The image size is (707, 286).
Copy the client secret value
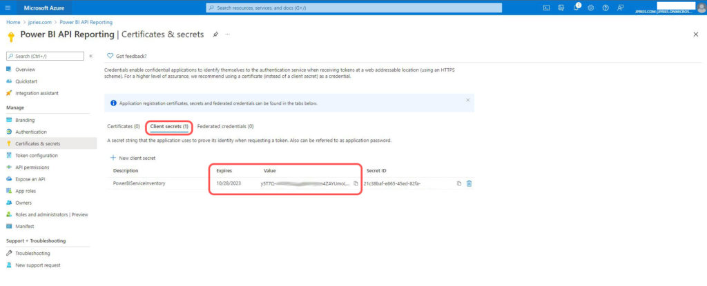pyautogui.click(x=356, y=183)
